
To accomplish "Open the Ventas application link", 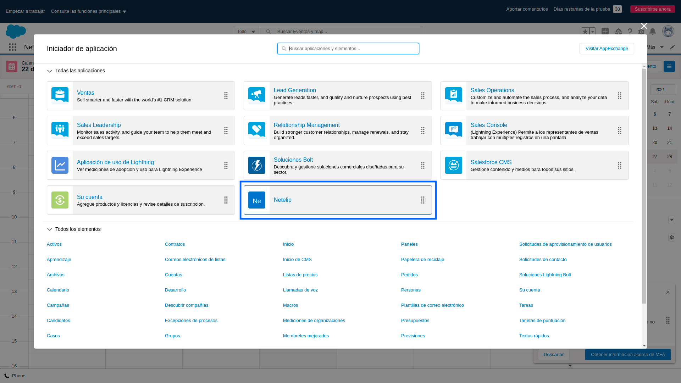I will (x=85, y=93).
